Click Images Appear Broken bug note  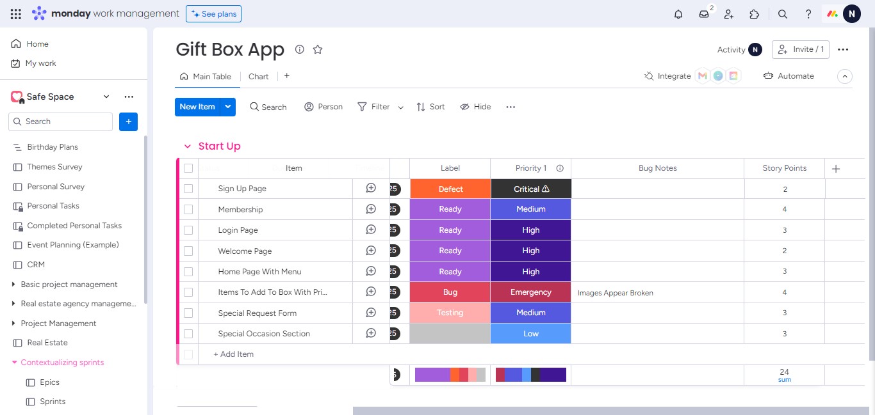616,293
